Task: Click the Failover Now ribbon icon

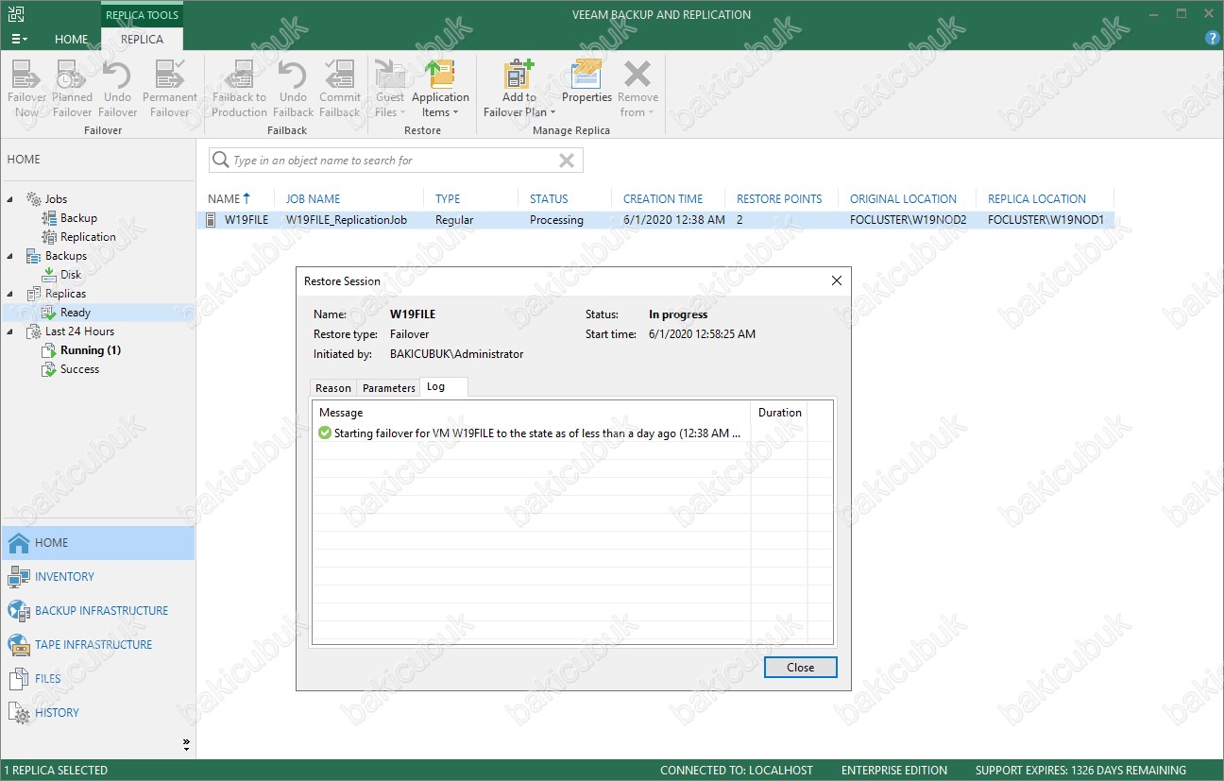Action: coord(26,76)
